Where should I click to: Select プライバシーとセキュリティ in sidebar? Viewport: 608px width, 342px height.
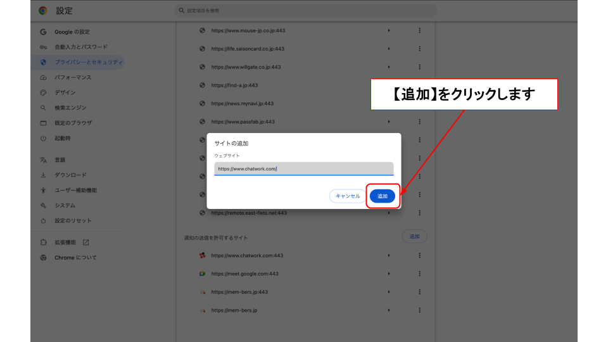(88, 62)
